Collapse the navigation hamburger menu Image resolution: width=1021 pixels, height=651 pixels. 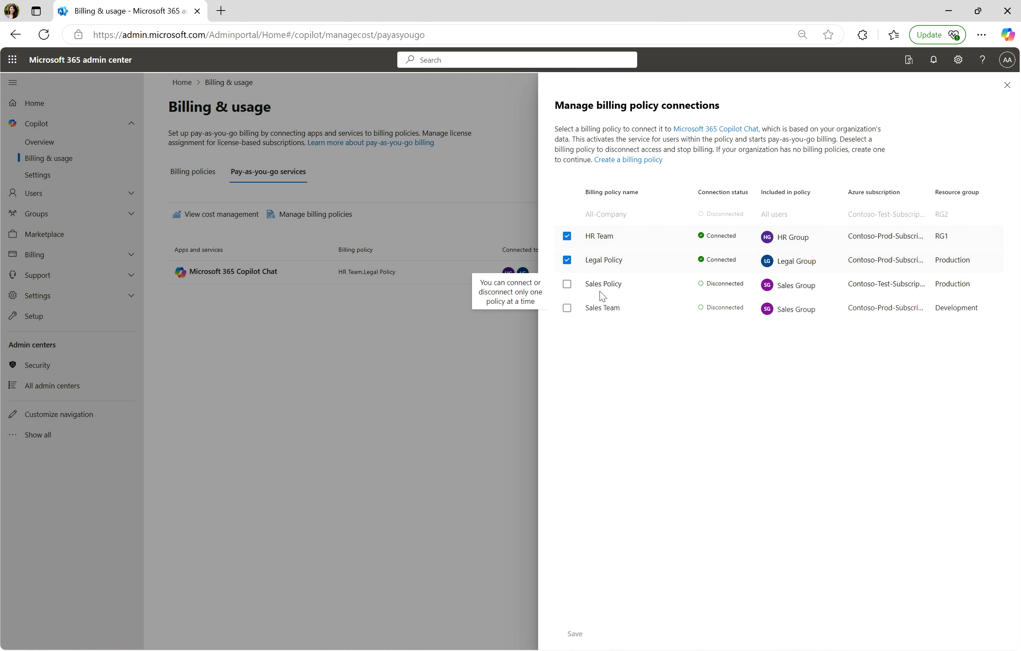[13, 82]
